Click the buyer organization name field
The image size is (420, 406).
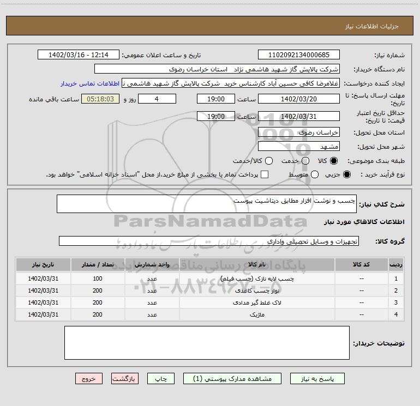217,69
